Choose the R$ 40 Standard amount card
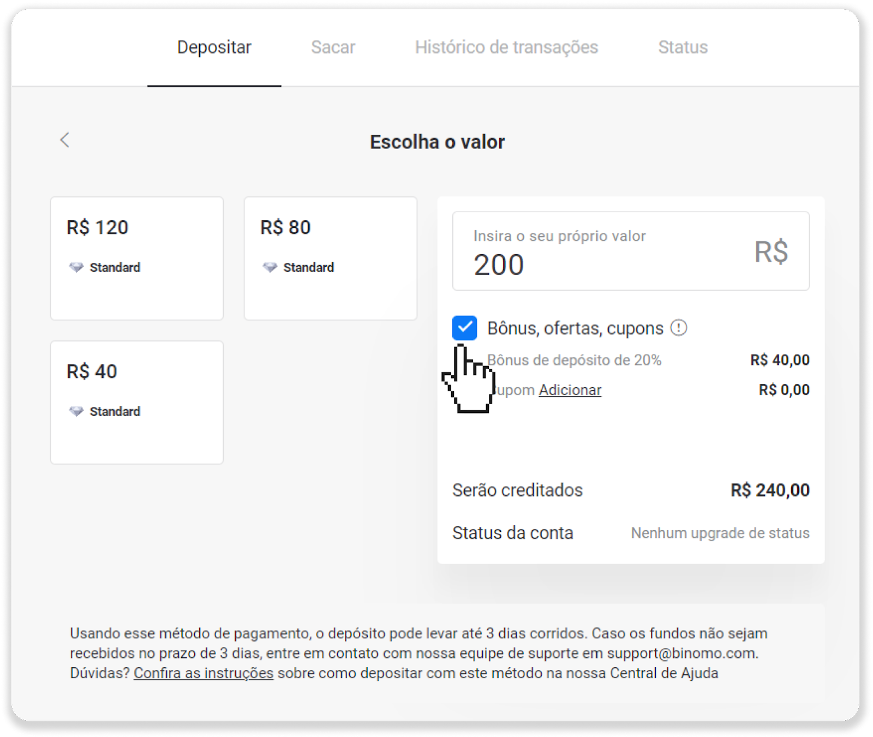 point(137,403)
